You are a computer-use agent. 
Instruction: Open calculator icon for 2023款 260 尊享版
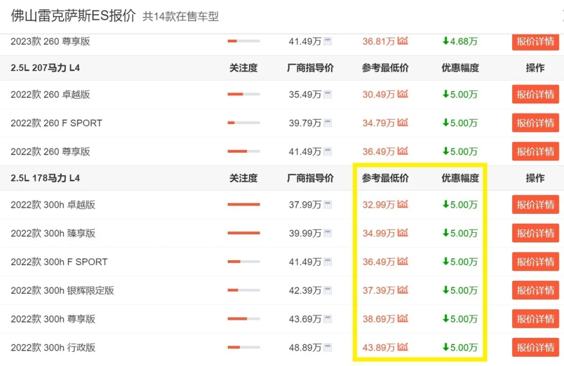pos(328,41)
